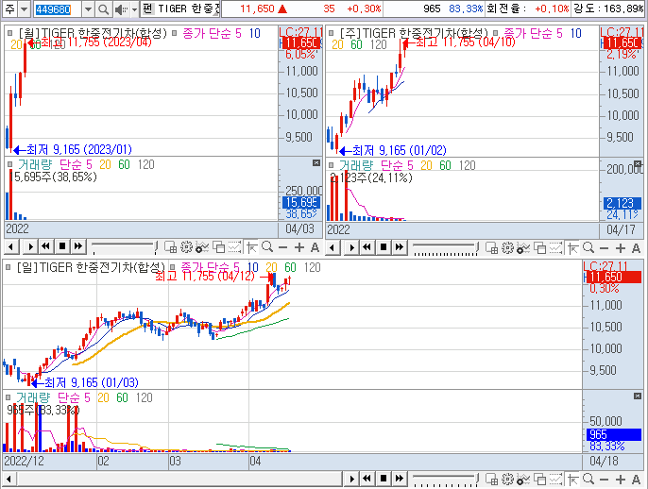Add indicator icon in monthly chart toolbar
This screenshot has height=489, width=648.
[202, 247]
